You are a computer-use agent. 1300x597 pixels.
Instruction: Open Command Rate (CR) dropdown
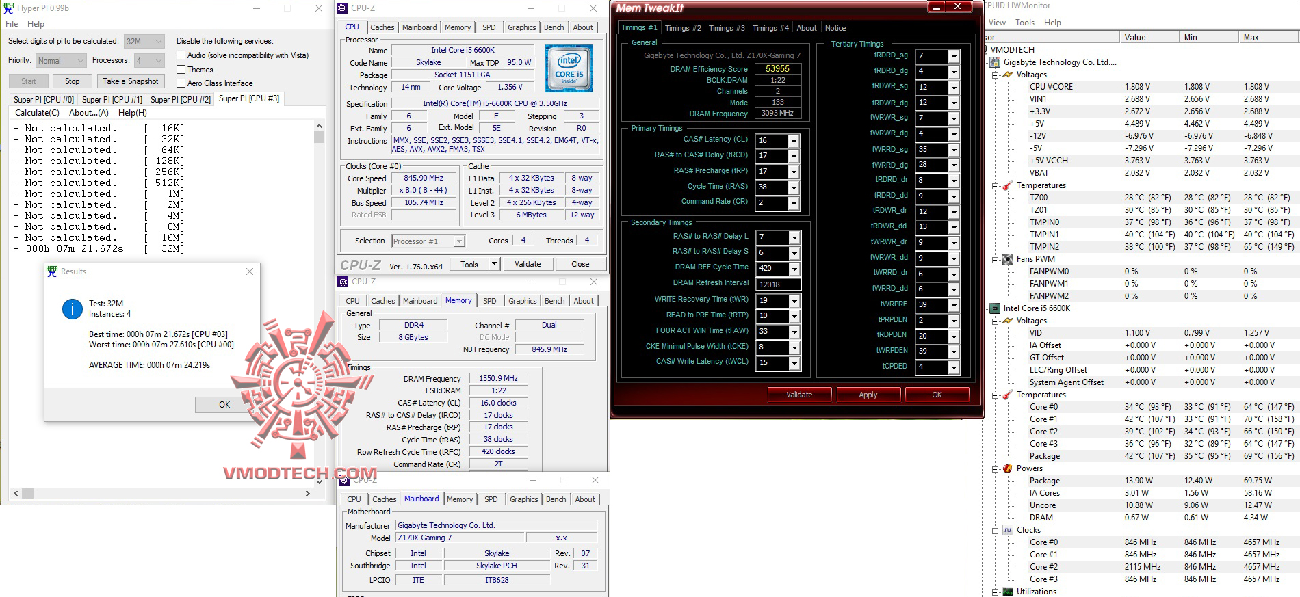[794, 203]
